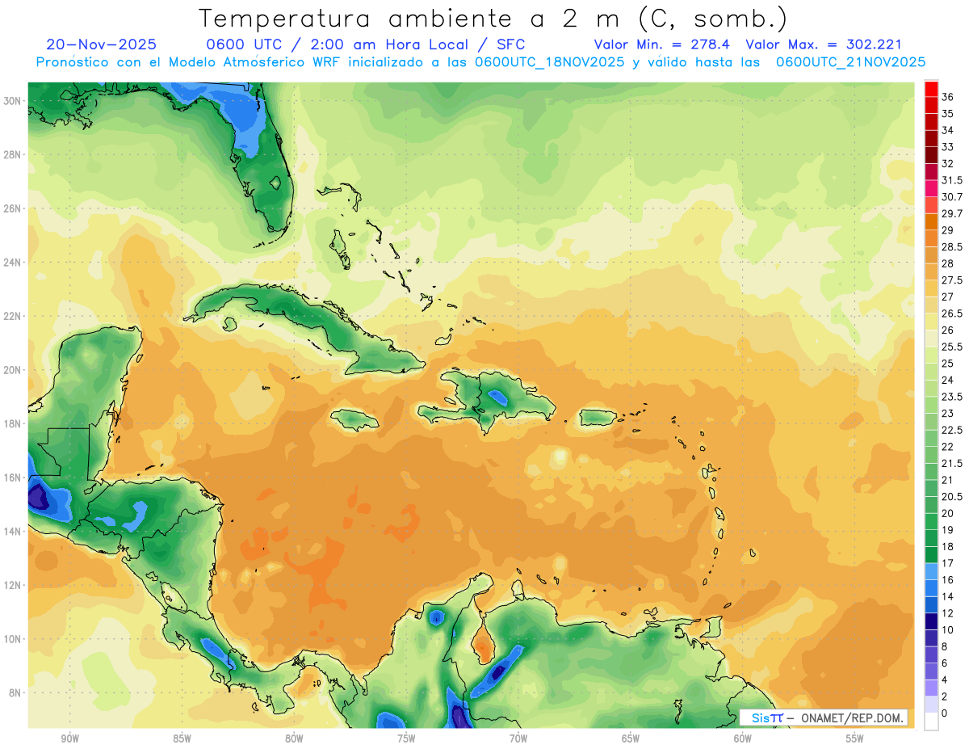Click longitude label '80W'

[x=294, y=738]
